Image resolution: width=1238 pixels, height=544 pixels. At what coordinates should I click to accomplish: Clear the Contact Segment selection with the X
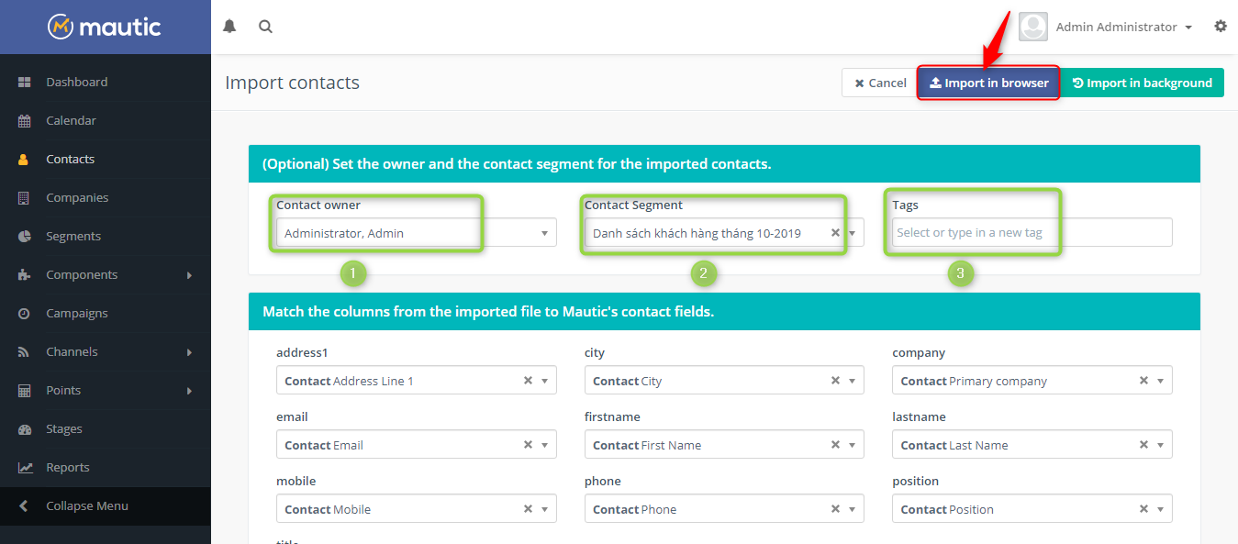click(x=835, y=232)
